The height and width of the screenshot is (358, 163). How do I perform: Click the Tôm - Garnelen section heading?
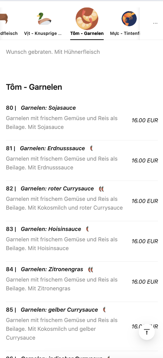(x=34, y=87)
